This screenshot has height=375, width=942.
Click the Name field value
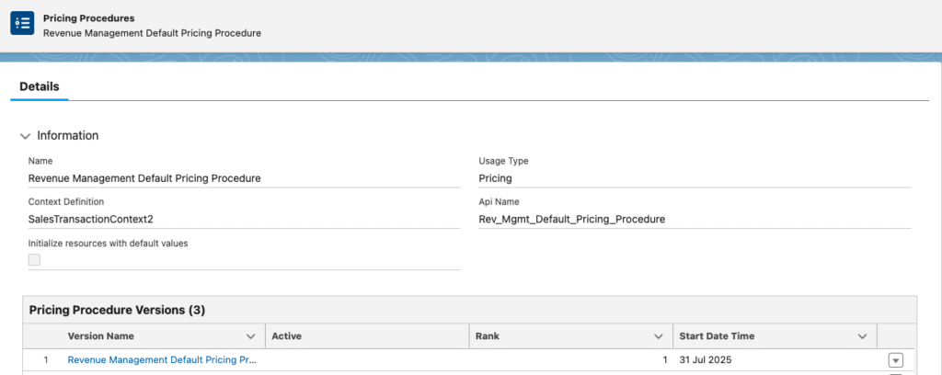coord(144,178)
